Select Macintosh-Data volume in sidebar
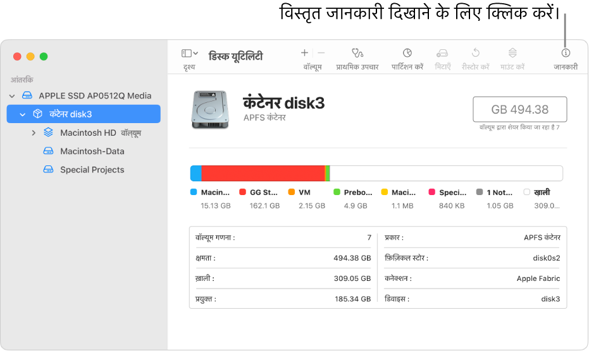Screen dimensions: 589x351 point(92,151)
